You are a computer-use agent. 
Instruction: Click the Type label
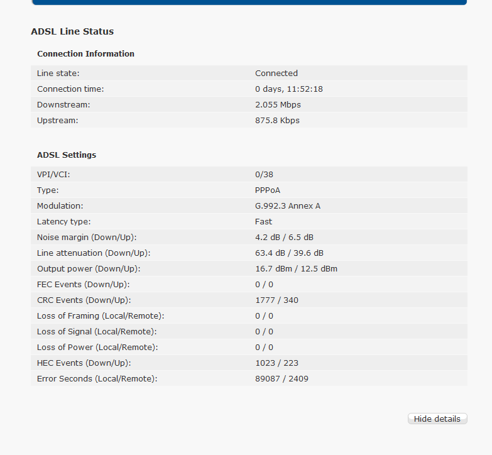48,190
